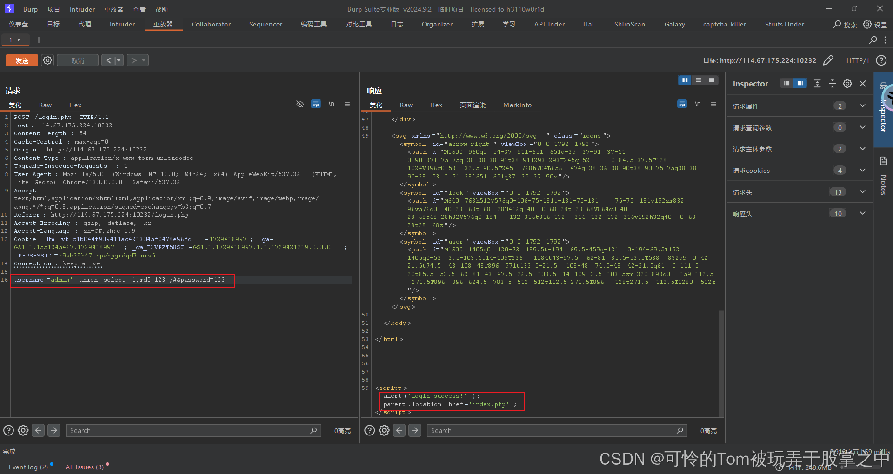Open the request editor hamburger menu icon
Viewport: 893px width, 474px height.
coord(347,104)
